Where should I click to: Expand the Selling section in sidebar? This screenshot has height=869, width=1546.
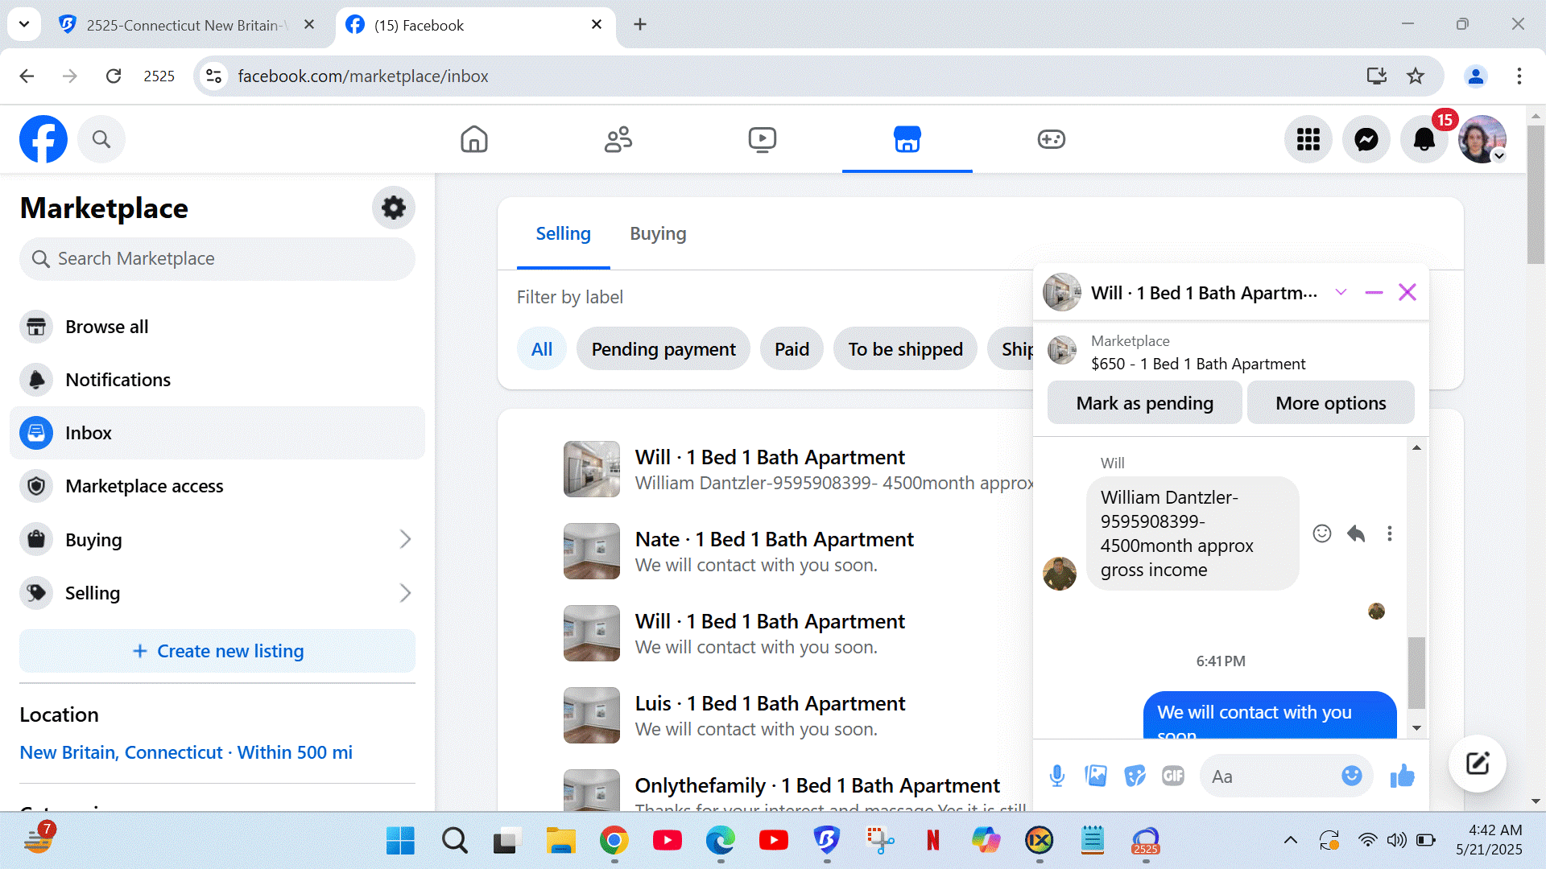(x=405, y=593)
